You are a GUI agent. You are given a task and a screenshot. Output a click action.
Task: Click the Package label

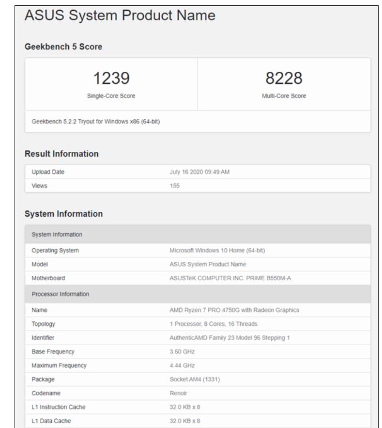pos(43,380)
